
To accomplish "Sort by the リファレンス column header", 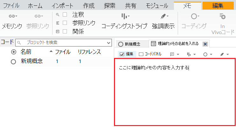I will 89,52.
